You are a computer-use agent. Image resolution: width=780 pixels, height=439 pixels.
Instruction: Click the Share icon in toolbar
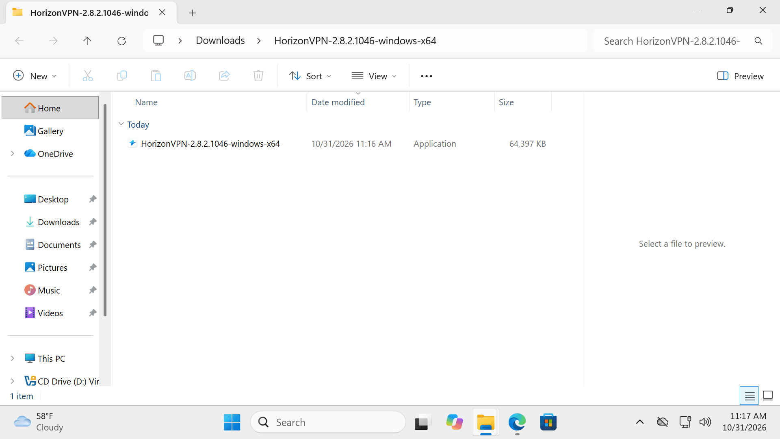tap(224, 76)
